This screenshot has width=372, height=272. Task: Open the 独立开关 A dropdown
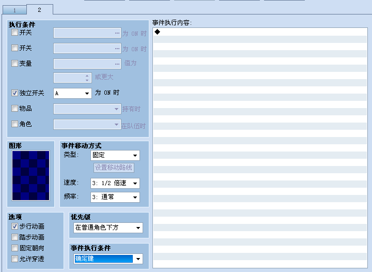pos(73,93)
